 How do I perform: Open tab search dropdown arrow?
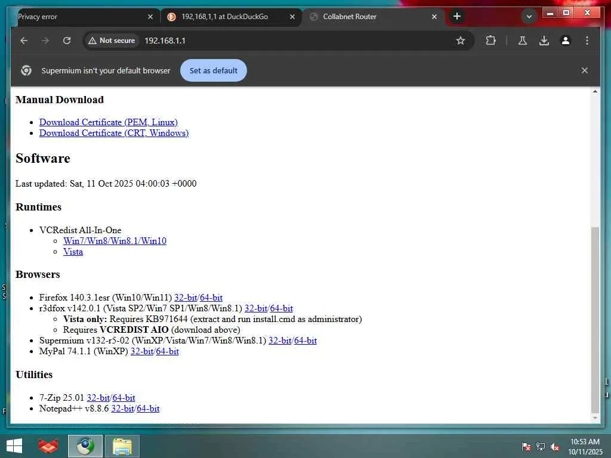pyautogui.click(x=529, y=17)
